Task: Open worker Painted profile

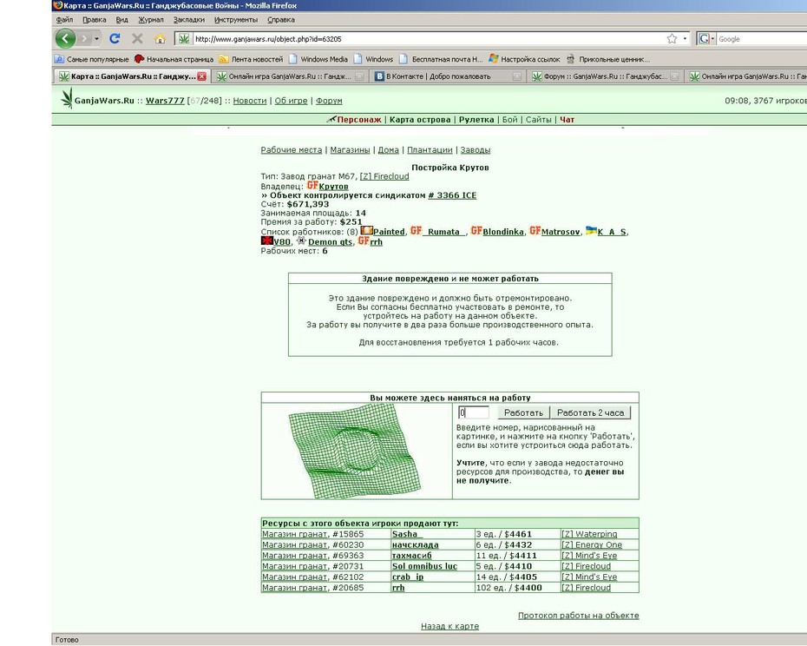Action: pyautogui.click(x=389, y=232)
